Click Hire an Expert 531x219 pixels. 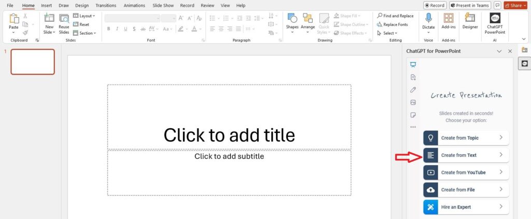pyautogui.click(x=466, y=207)
